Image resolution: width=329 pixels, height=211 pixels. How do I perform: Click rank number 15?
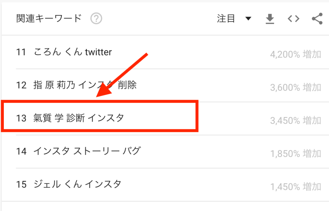pos(22,185)
